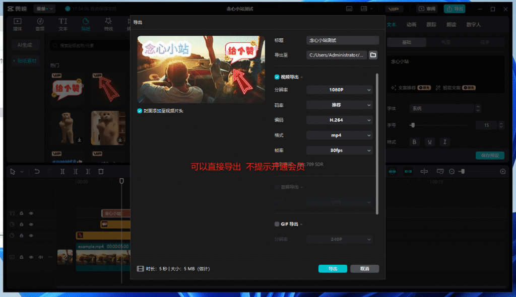Click the zoom-out minus icon on the timeline

tap(452, 171)
